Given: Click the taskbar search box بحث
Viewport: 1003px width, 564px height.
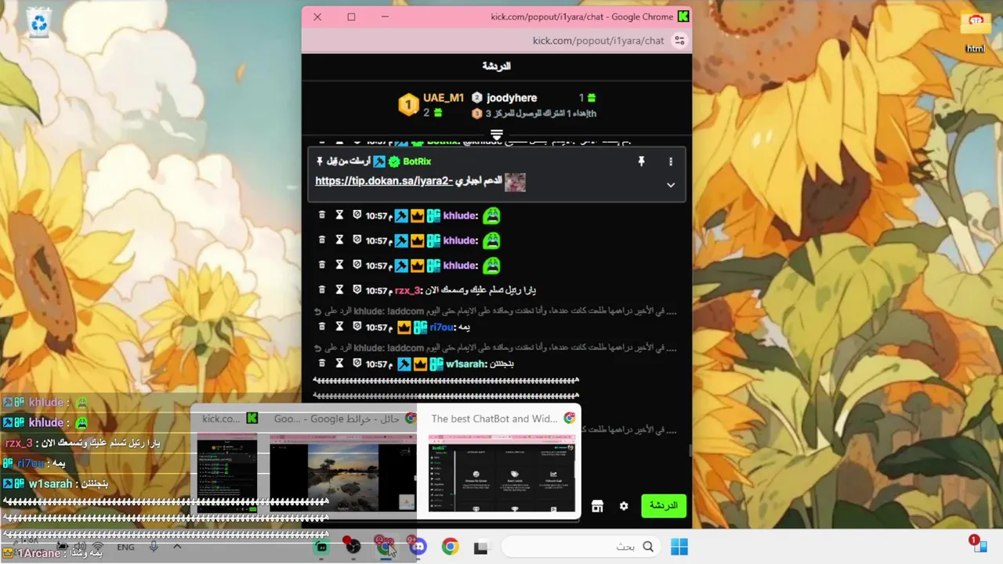Looking at the screenshot, I should tap(581, 547).
